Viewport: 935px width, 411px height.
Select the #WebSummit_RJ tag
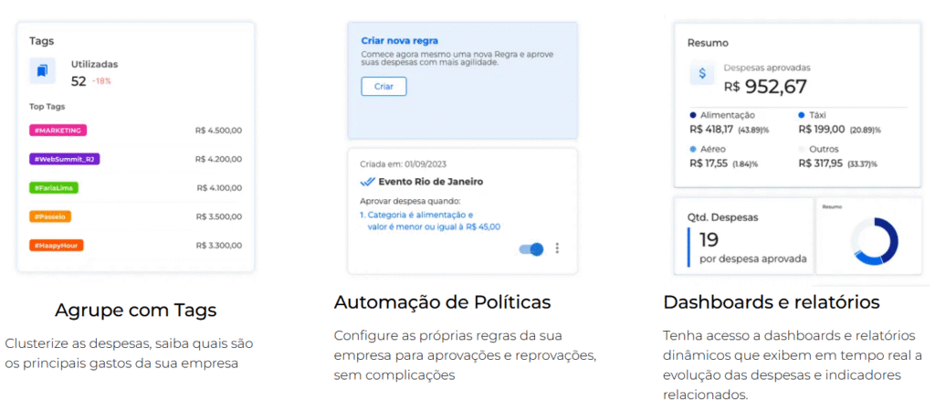(64, 159)
